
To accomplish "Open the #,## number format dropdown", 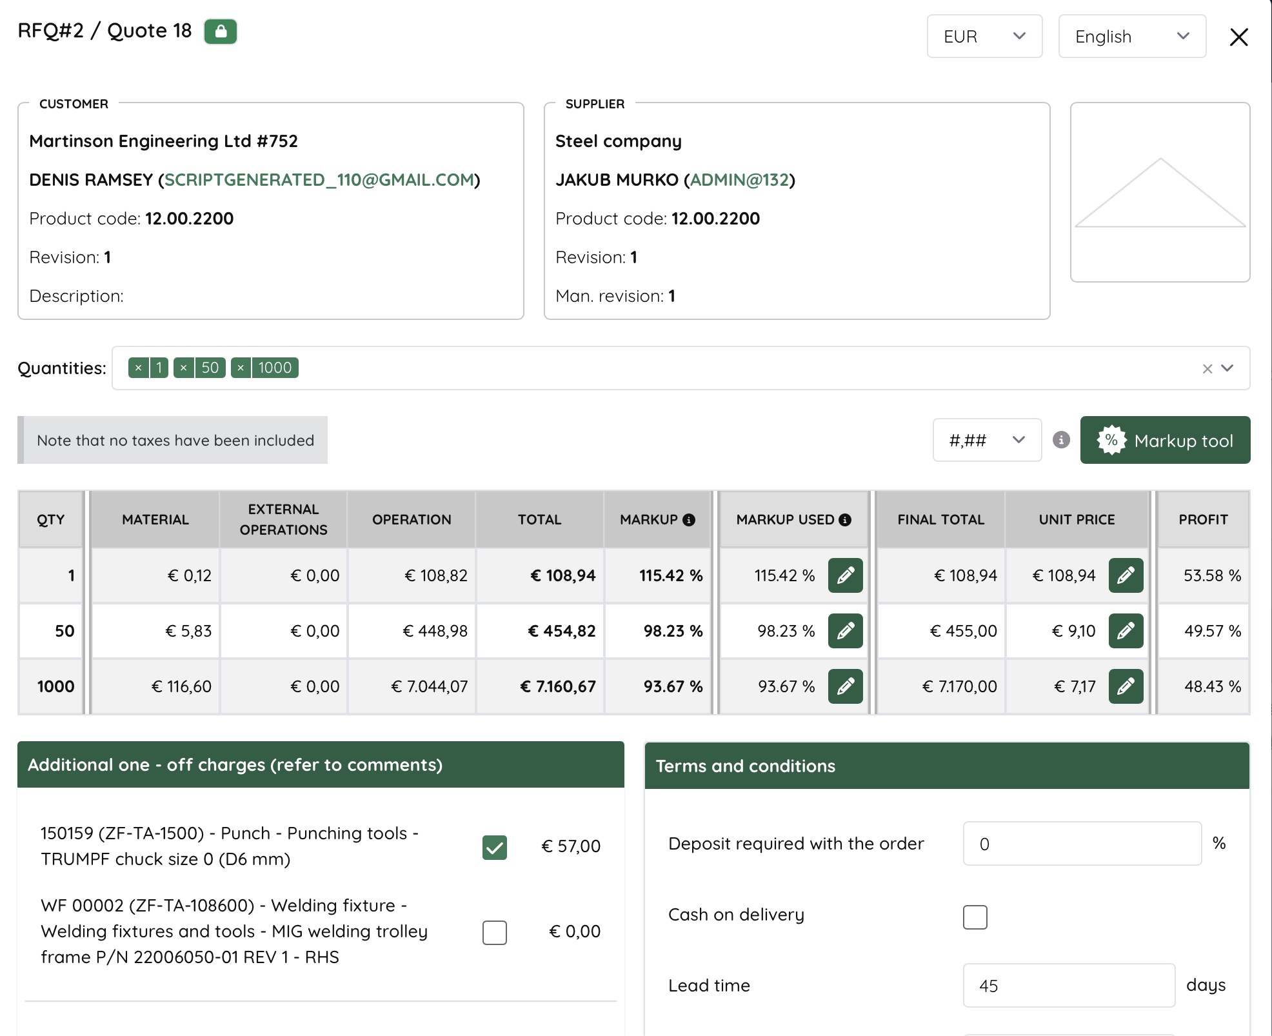I will click(987, 440).
